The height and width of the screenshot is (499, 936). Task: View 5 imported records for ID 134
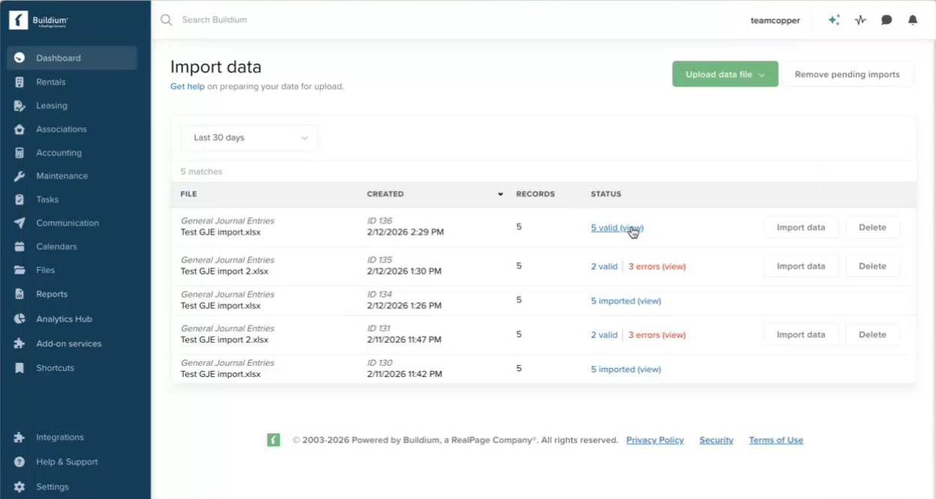tap(626, 301)
